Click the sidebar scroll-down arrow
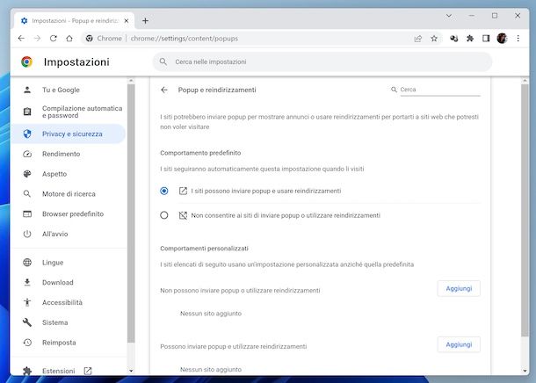The image size is (536, 383). pyautogui.click(x=131, y=371)
